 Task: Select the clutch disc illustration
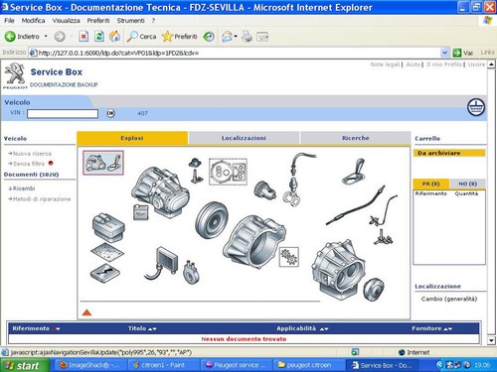211,220
